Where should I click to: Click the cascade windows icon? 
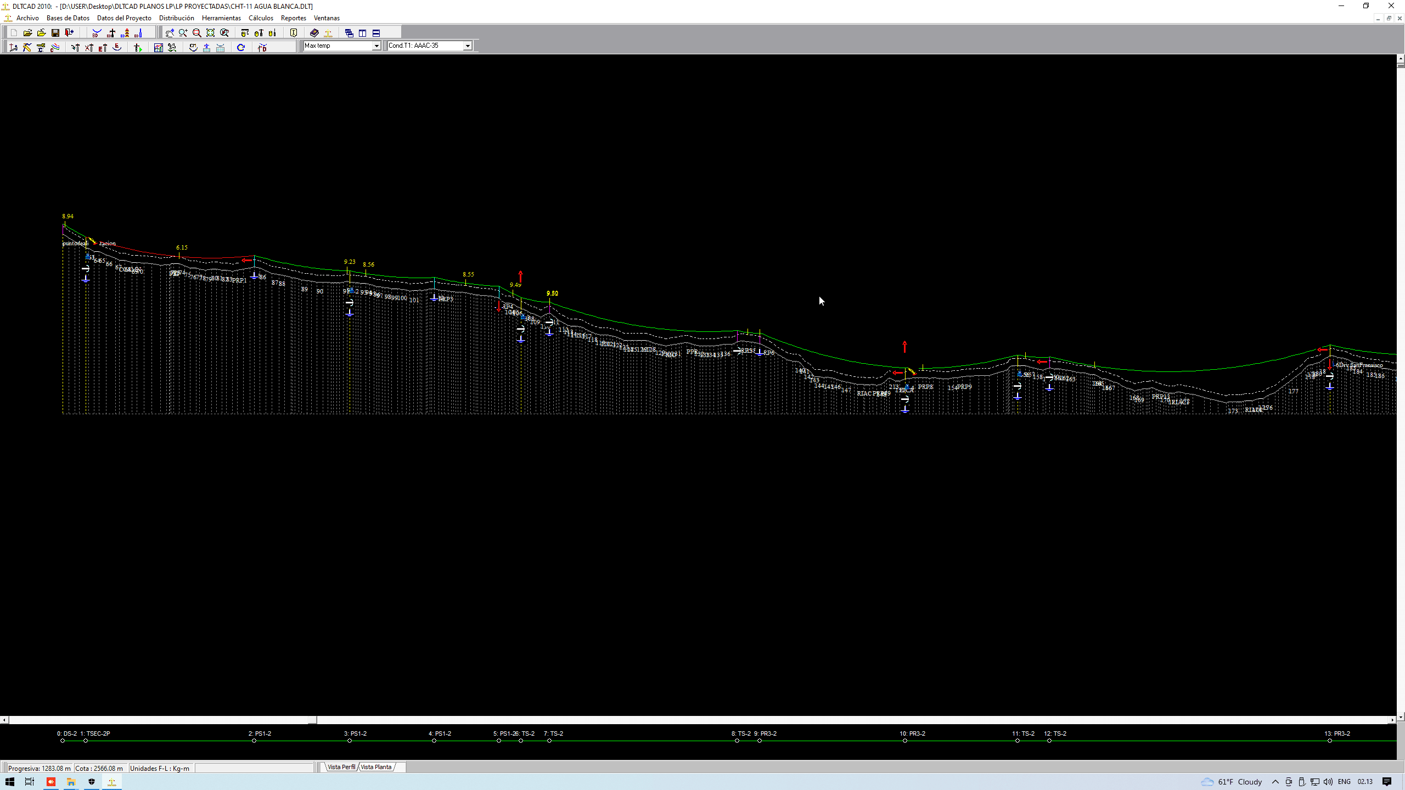[x=349, y=33]
